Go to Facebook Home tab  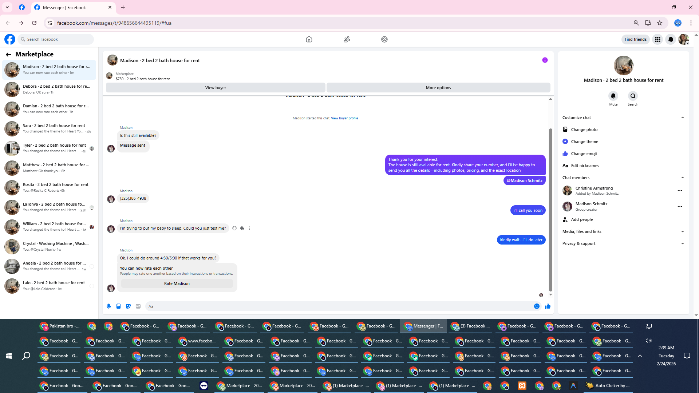(309, 39)
